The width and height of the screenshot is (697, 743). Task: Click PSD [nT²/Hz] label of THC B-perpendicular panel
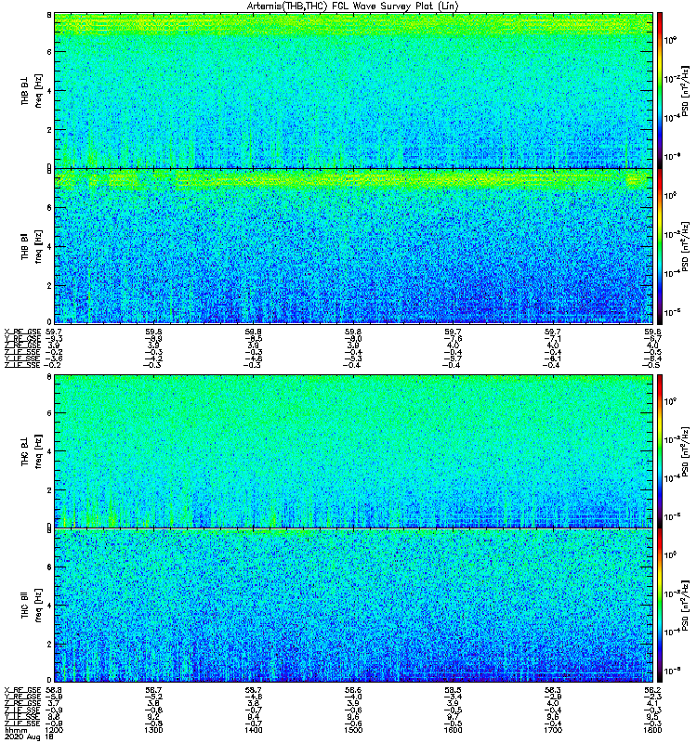tap(685, 451)
